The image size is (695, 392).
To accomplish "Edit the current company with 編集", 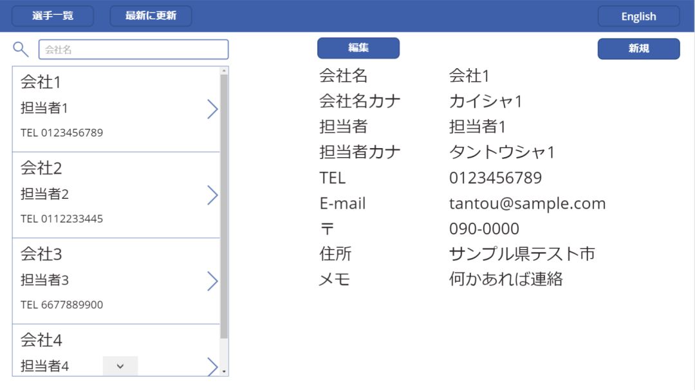I will click(x=358, y=48).
